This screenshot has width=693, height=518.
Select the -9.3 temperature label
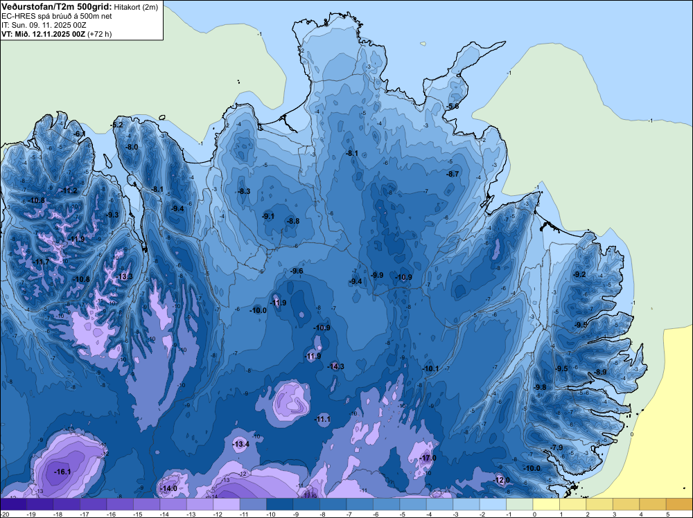[113, 215]
